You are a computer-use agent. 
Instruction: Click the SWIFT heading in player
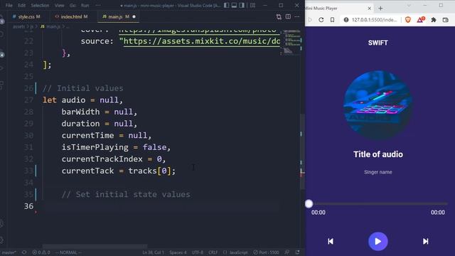[378, 43]
